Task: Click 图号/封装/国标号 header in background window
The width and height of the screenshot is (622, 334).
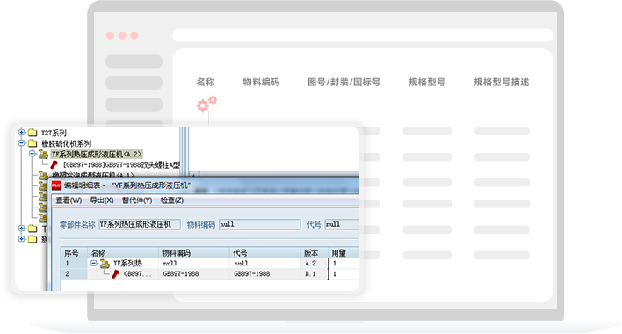Action: (344, 82)
